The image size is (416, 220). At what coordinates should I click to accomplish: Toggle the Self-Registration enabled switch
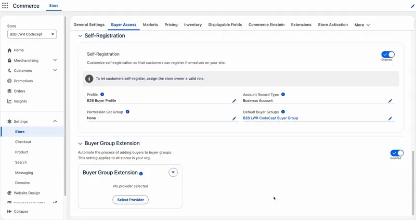click(x=388, y=55)
